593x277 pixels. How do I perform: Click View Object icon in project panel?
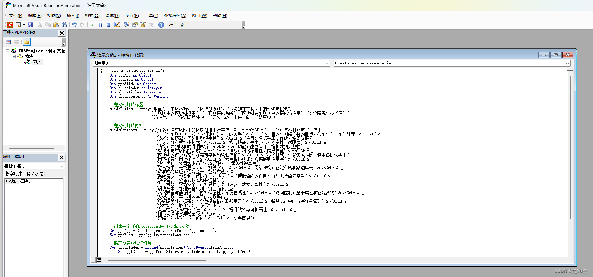(16, 42)
